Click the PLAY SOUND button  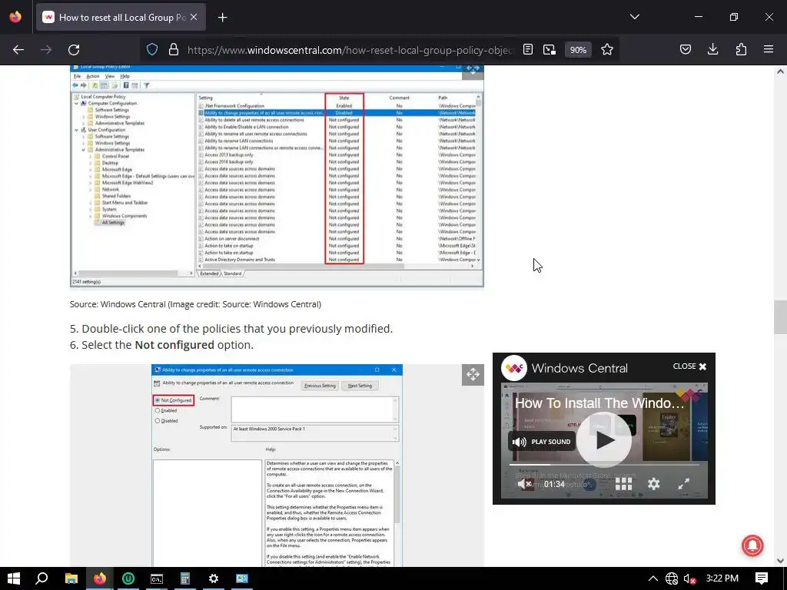[542, 442]
